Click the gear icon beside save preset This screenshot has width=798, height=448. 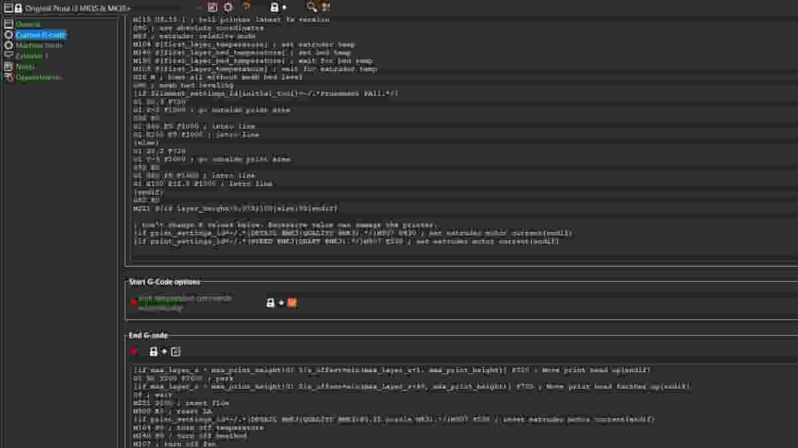click(x=228, y=7)
